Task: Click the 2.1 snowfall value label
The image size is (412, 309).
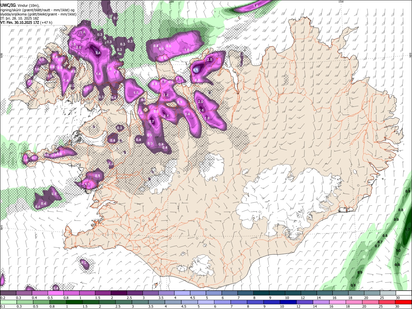Action: click(x=166, y=116)
